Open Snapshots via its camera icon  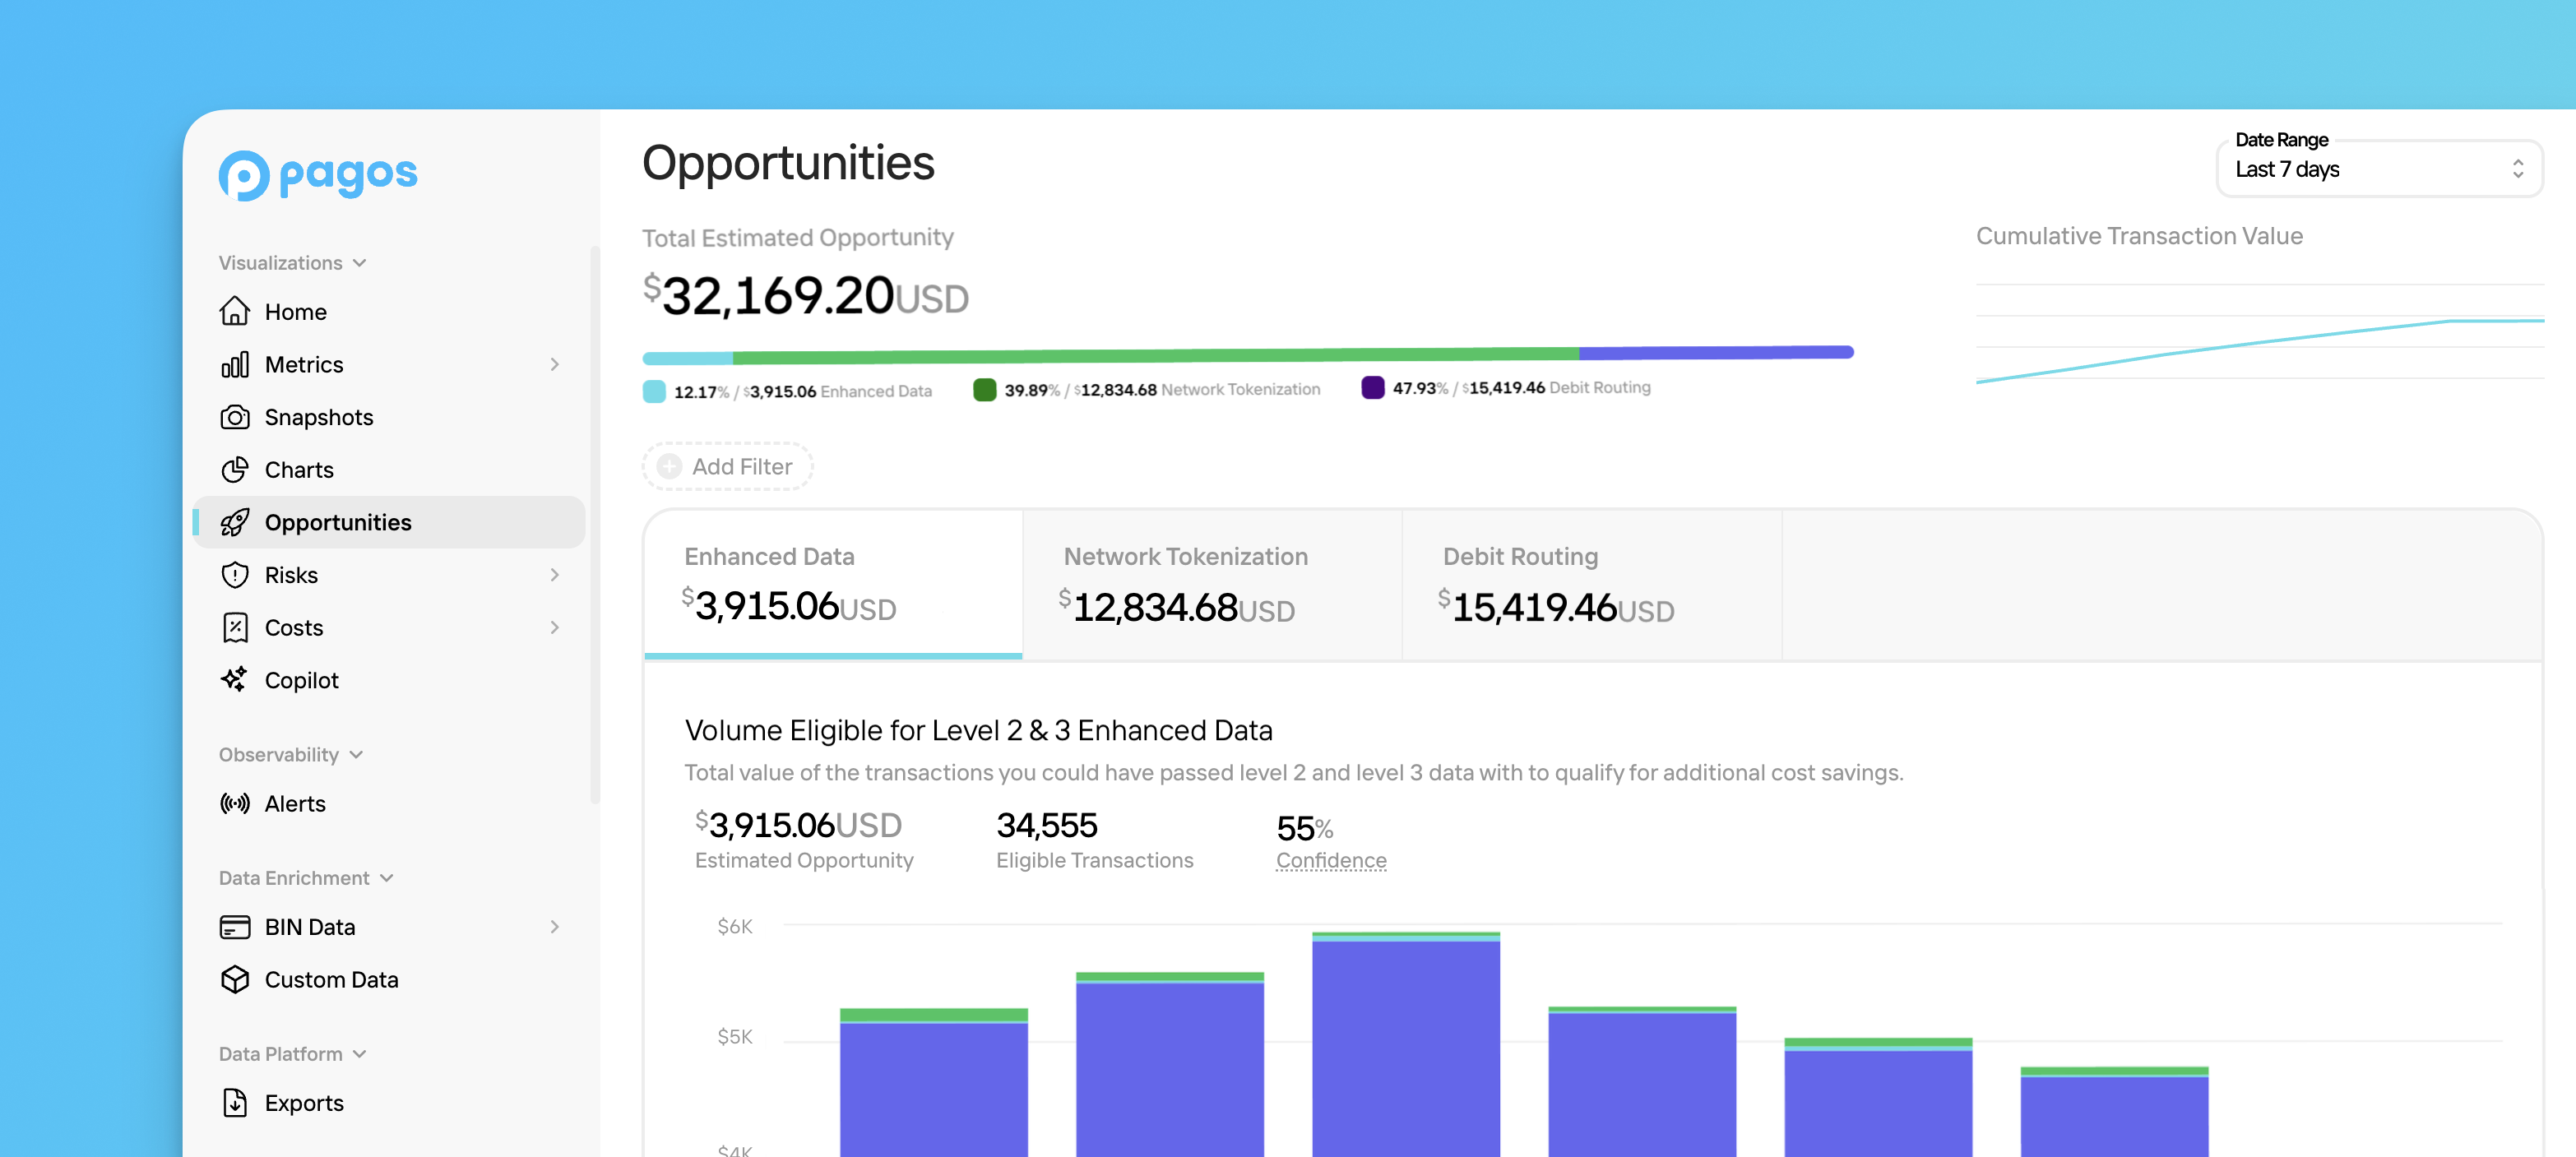pyautogui.click(x=235, y=417)
